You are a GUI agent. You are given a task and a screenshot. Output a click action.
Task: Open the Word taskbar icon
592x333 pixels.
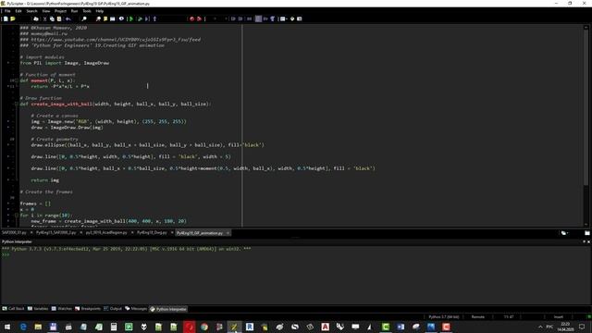pyautogui.click(x=401, y=327)
